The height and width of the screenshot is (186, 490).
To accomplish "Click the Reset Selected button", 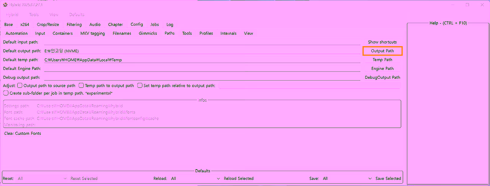I will point(84,178).
